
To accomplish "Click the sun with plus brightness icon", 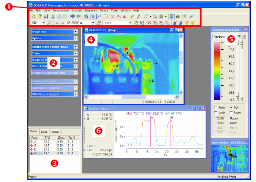I will coord(187,23).
